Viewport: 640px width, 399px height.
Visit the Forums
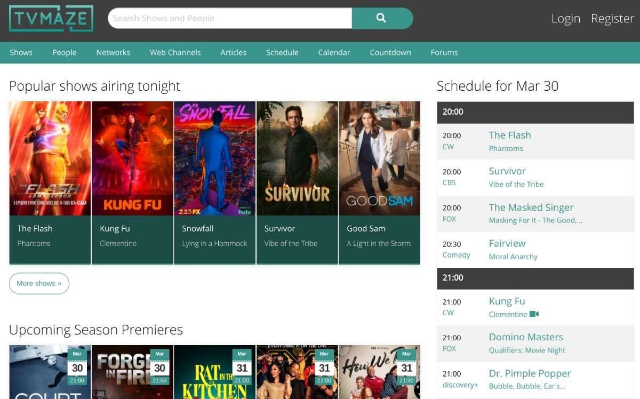(444, 52)
